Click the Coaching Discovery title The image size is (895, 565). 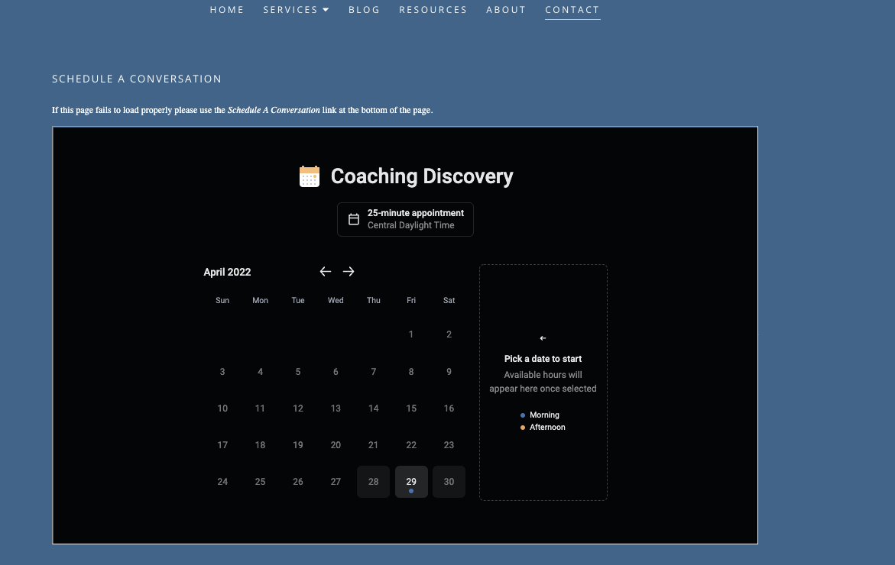click(x=422, y=176)
